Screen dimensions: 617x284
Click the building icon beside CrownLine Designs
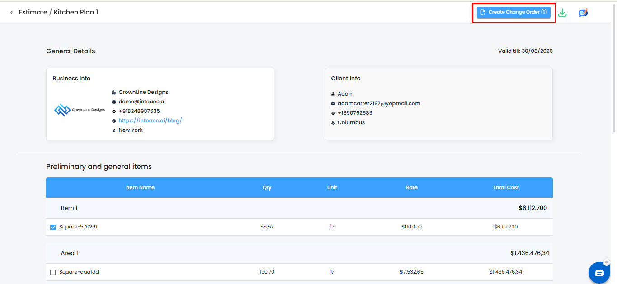114,92
